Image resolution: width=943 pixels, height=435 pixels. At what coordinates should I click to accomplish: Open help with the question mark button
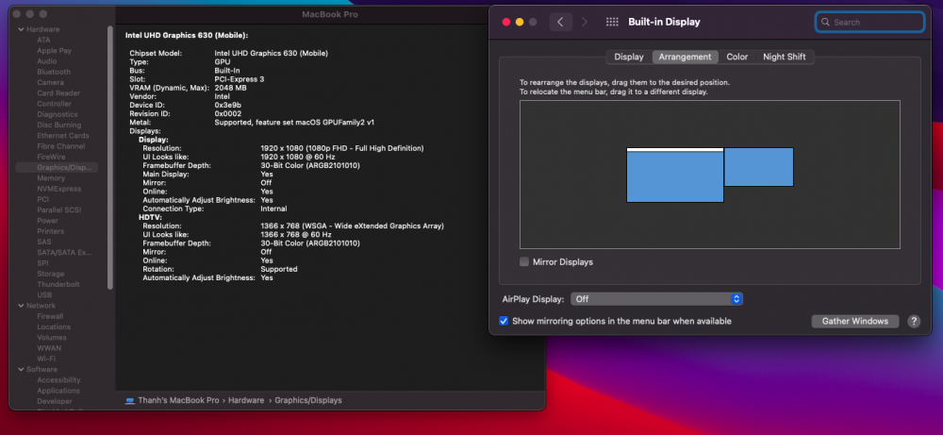[x=913, y=321]
